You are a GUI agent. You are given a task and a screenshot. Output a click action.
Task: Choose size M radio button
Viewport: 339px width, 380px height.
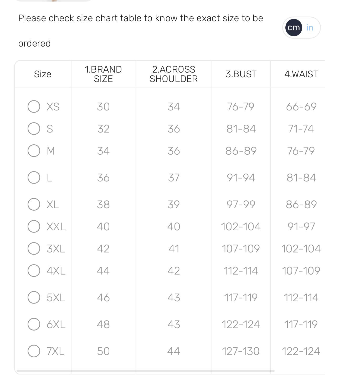tap(34, 151)
